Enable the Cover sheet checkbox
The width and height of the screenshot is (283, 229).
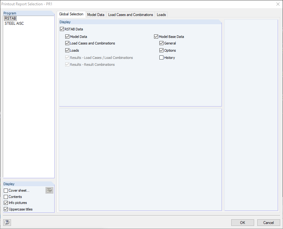pyautogui.click(x=6, y=190)
